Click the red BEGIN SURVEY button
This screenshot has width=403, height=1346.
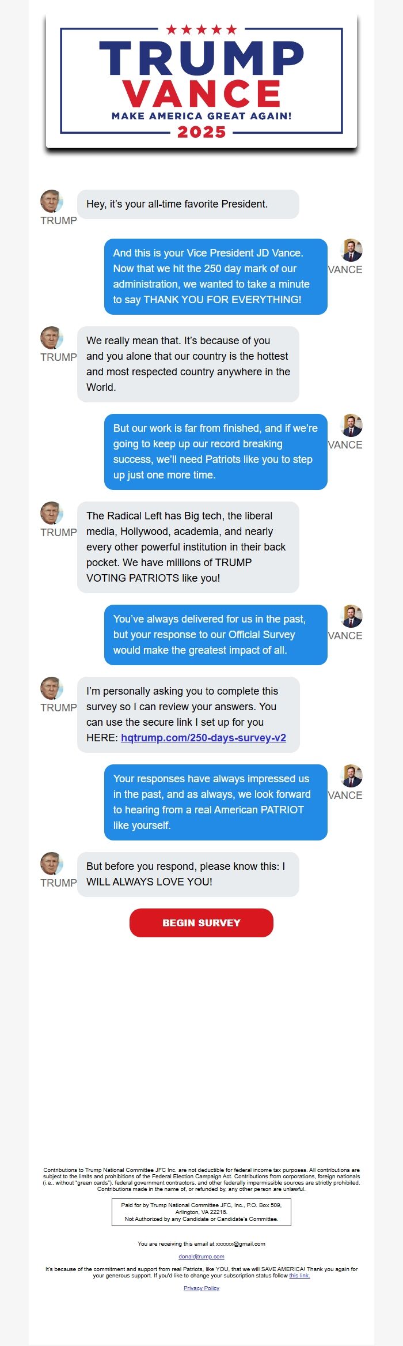pyautogui.click(x=201, y=922)
